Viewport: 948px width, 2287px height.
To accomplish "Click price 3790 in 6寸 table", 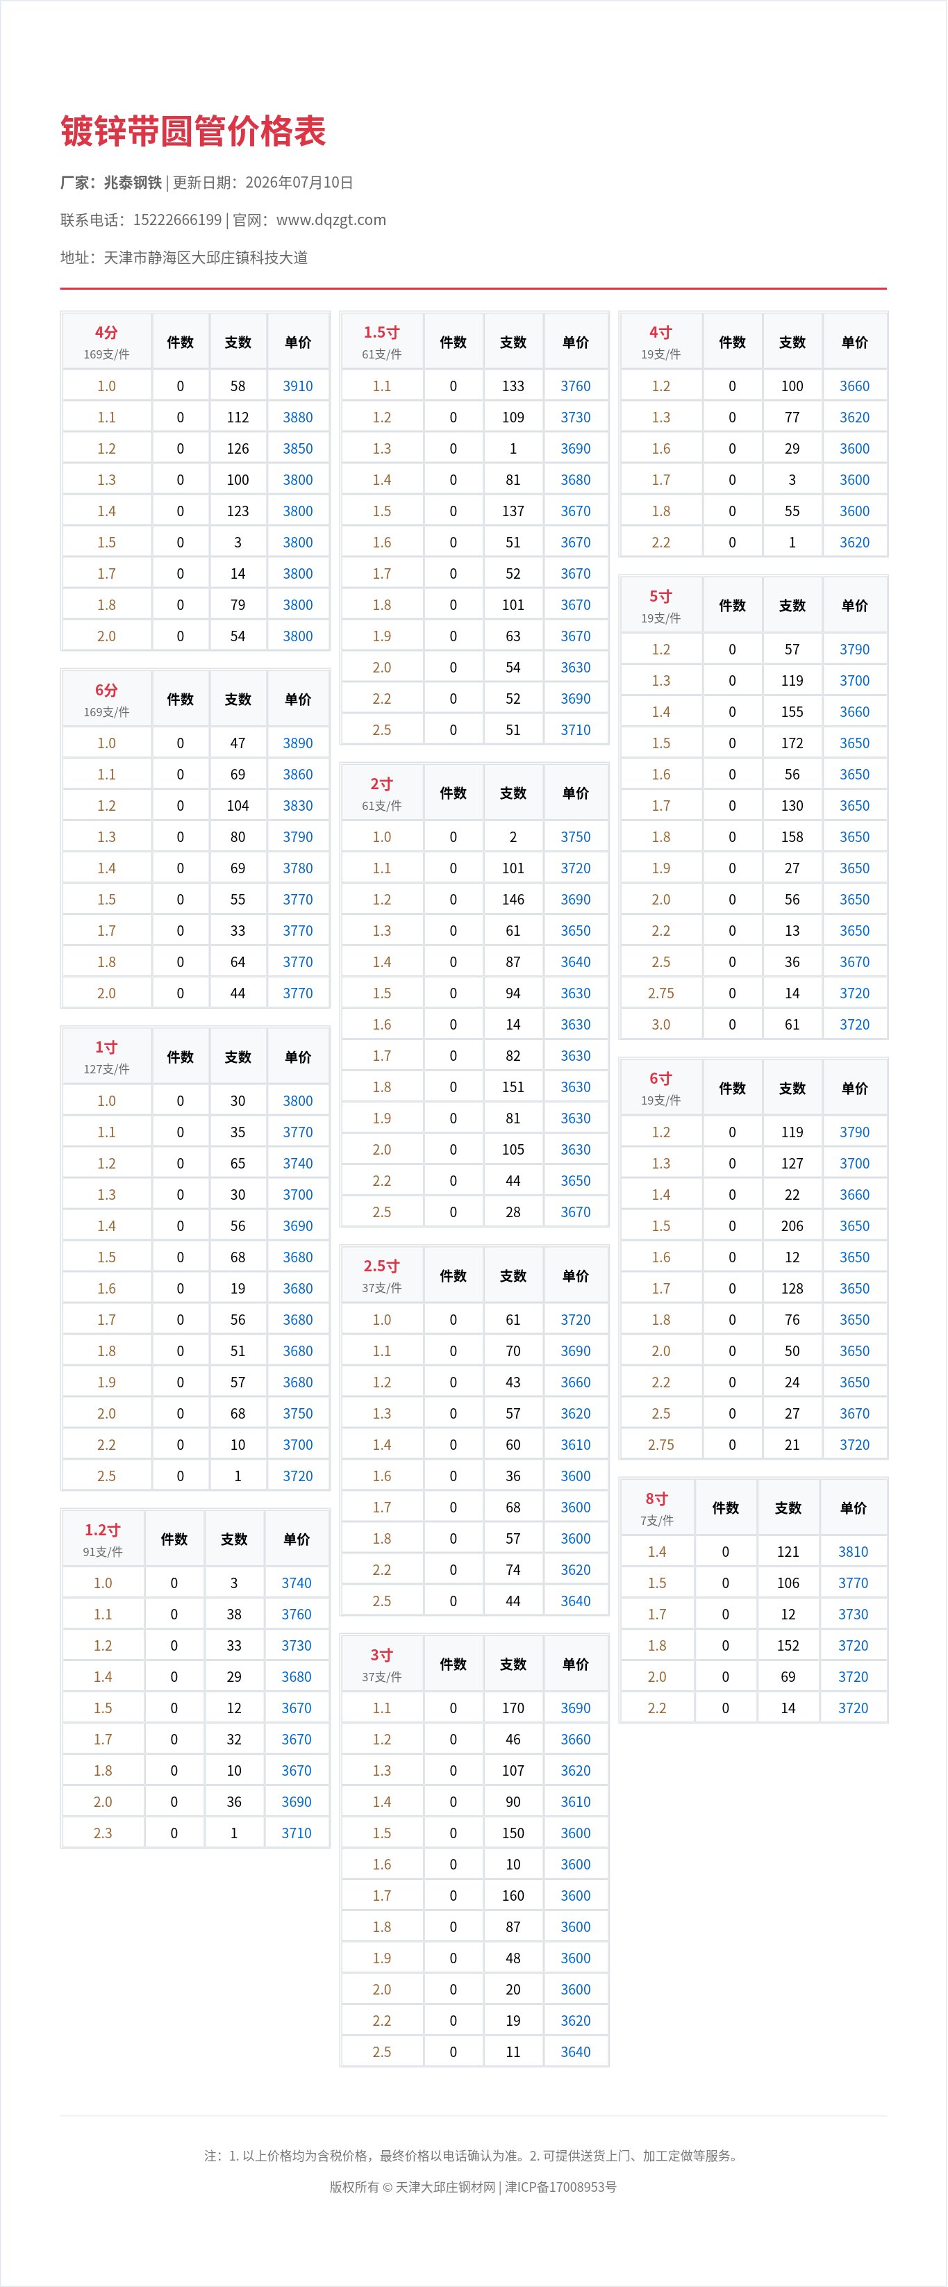I will tap(855, 1132).
